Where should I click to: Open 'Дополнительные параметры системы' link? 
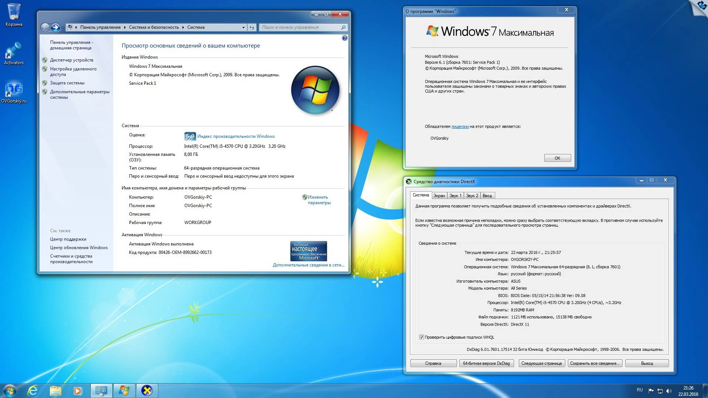[x=80, y=94]
